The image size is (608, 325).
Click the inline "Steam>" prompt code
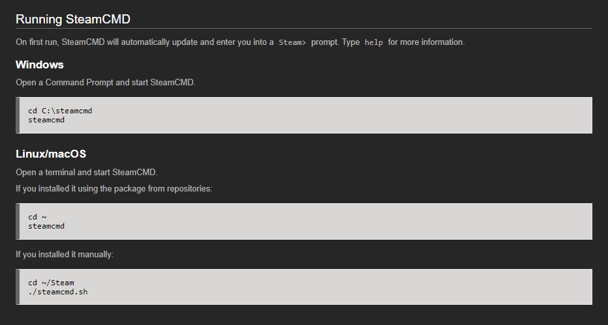[x=292, y=42]
